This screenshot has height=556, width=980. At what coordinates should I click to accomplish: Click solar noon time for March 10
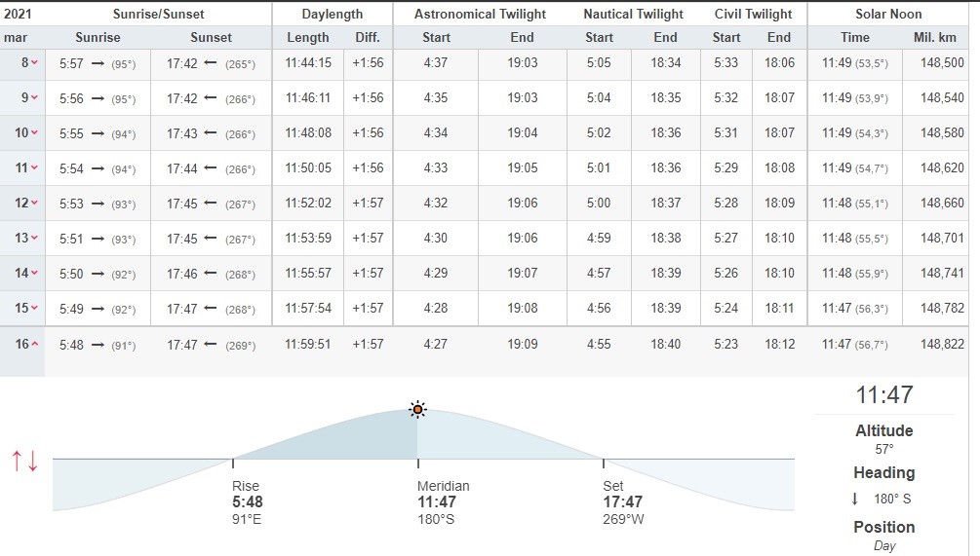pos(837,133)
